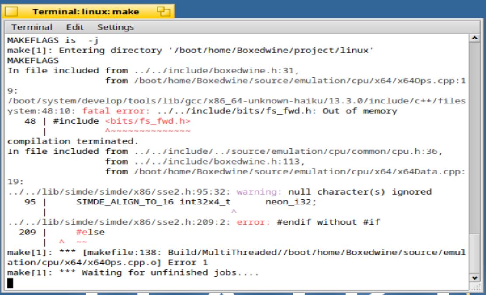Viewport: 486px width, 295px height.
Task: Click the scrollbar up arrow
Action: click(474, 38)
